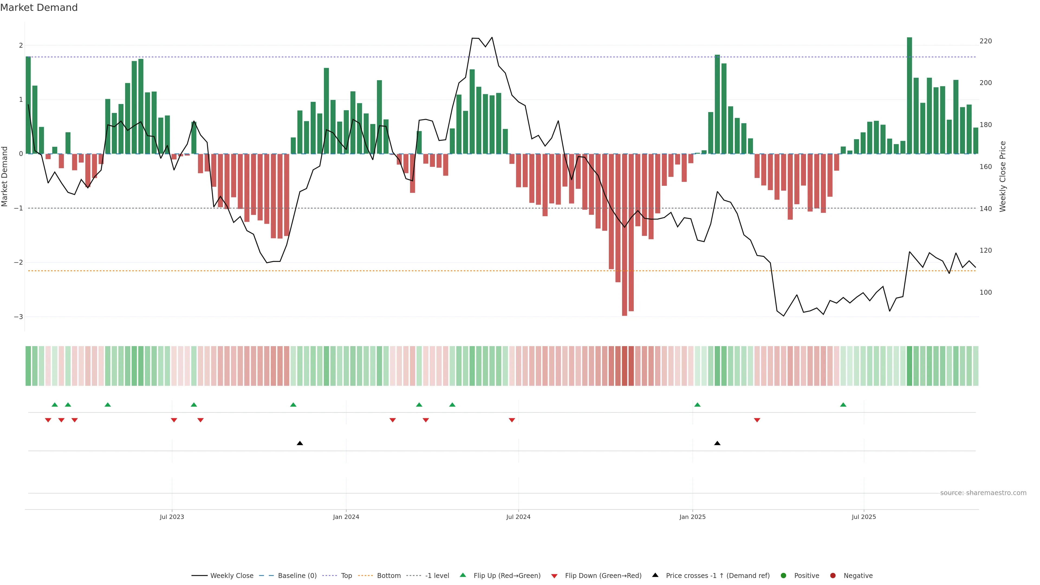
Task: Click the Weekly Close Price axis title
Action: pos(1002,176)
